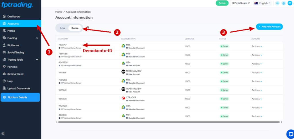Click the globe icon in Platform Details
The image size is (294, 139).
[x=5, y=97]
